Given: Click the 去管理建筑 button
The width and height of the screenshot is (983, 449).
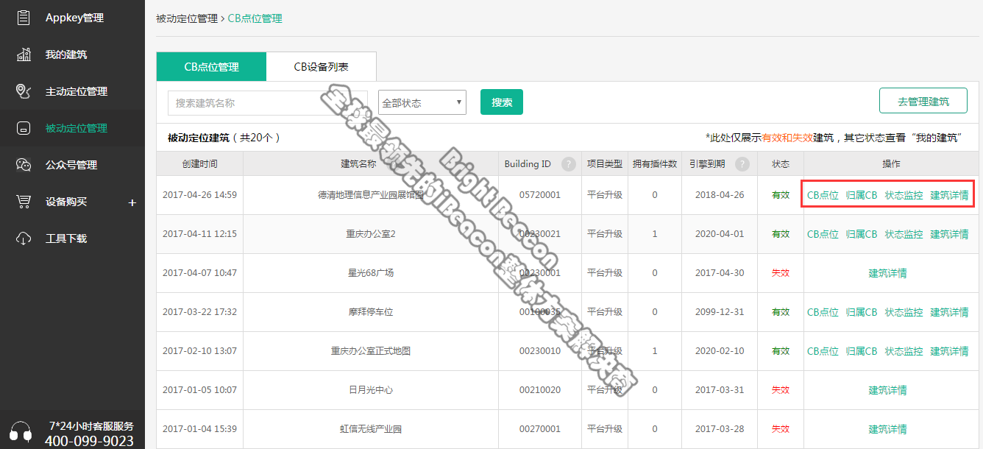Looking at the screenshot, I should [x=923, y=101].
